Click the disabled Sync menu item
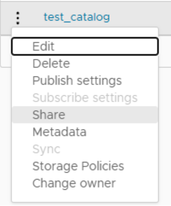Image resolution: width=171 pixels, height=206 pixels. click(85, 149)
